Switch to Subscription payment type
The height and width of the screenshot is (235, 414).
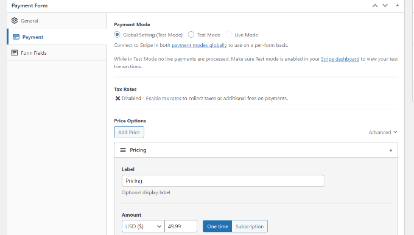[250, 226]
